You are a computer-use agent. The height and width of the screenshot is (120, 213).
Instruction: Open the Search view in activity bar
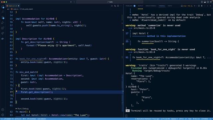3,12
